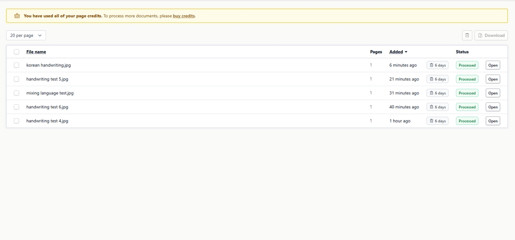Check the box for handwriting test 5.jpg

pos(16,79)
